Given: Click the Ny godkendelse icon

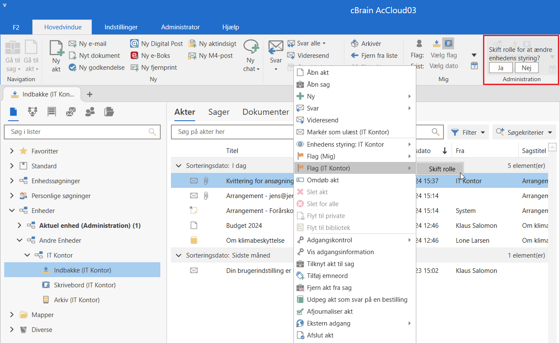Looking at the screenshot, I should tap(72, 68).
